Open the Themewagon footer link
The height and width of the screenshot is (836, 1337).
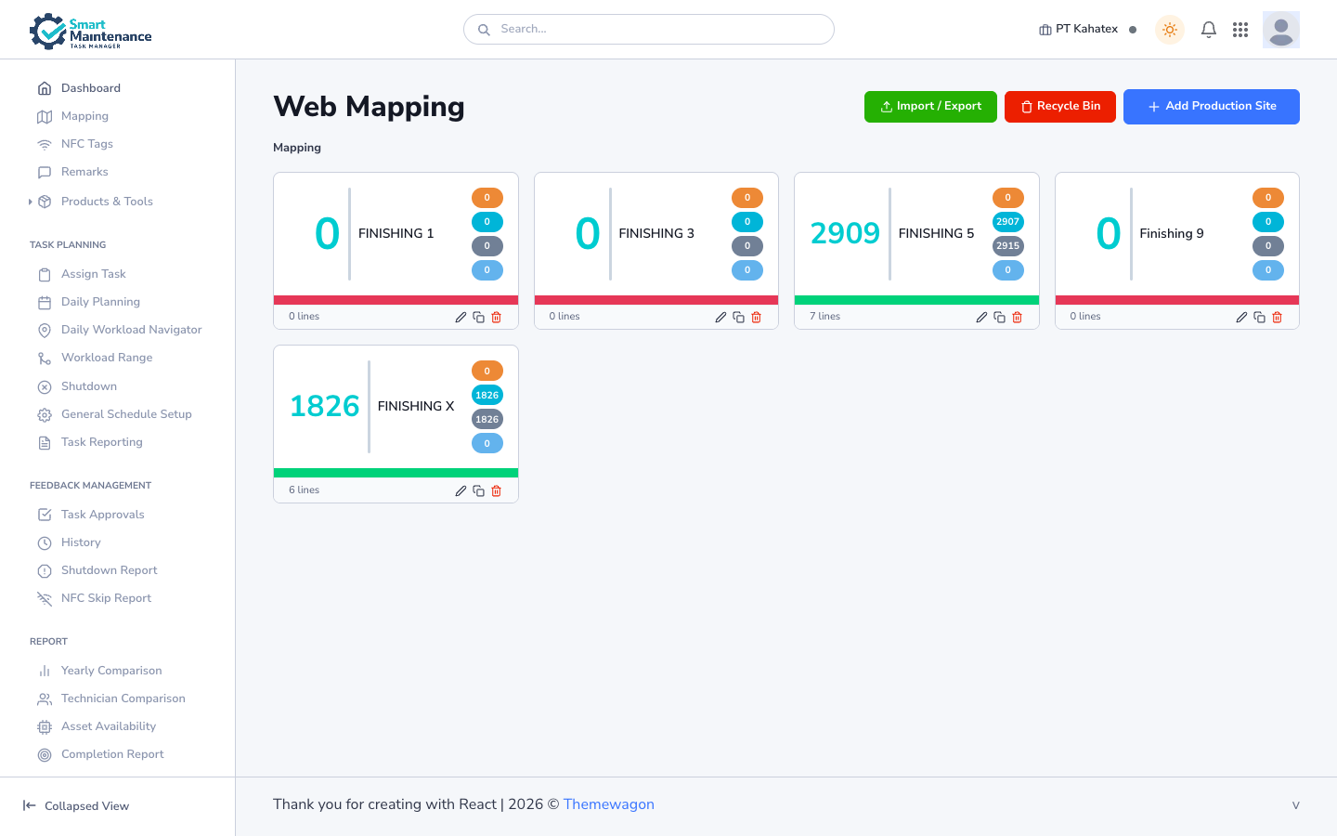(608, 804)
